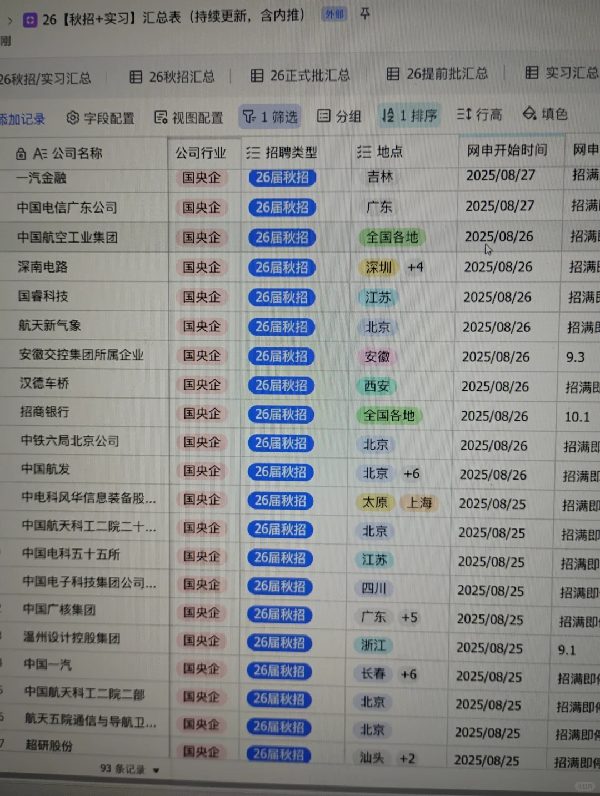Open the 分组 grouping options
The image size is (600, 796).
pos(339,116)
